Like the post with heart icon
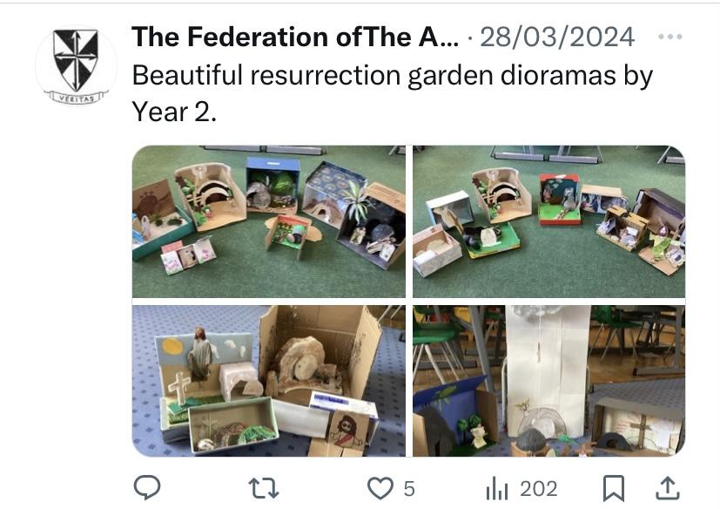The image size is (720, 509). 380,488
